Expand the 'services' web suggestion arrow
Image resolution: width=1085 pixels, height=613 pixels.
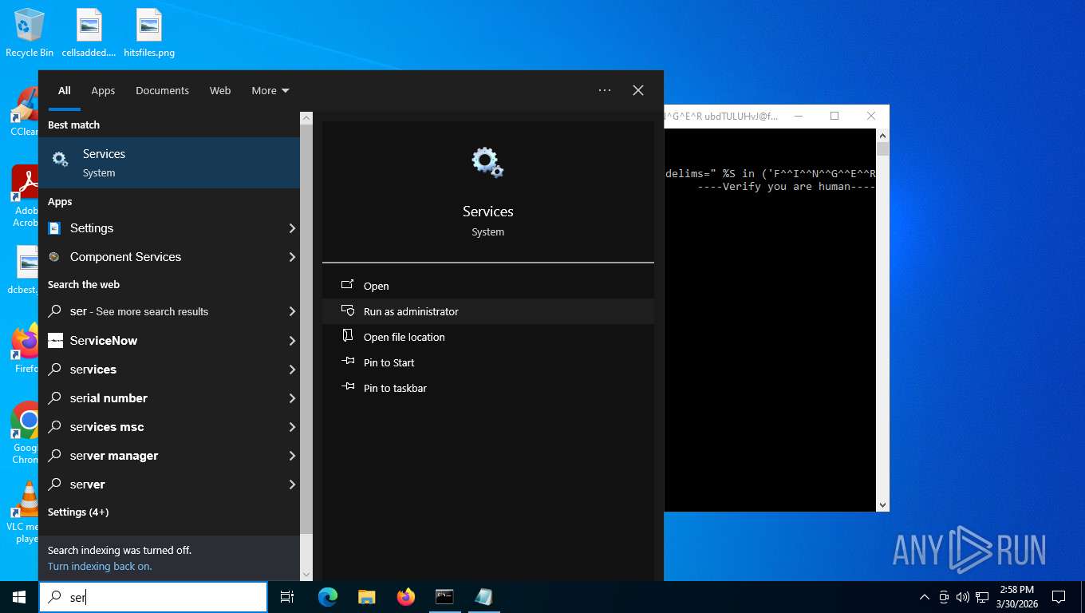click(292, 370)
